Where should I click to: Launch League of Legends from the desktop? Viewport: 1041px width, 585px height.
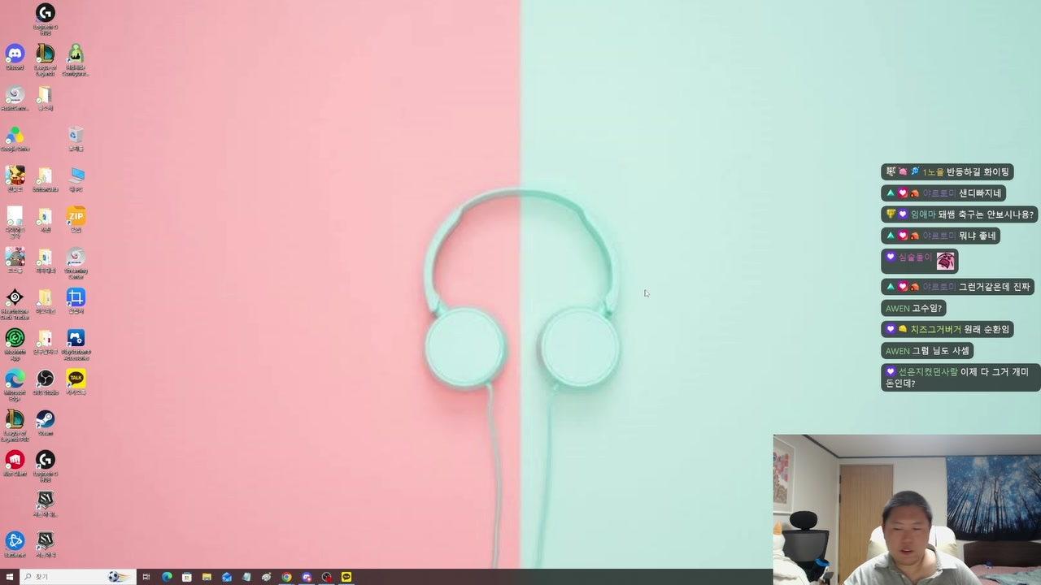click(x=46, y=57)
